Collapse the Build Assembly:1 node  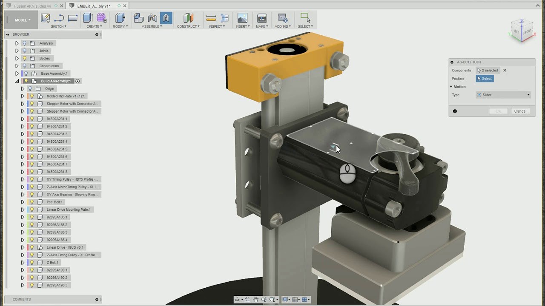(17, 81)
